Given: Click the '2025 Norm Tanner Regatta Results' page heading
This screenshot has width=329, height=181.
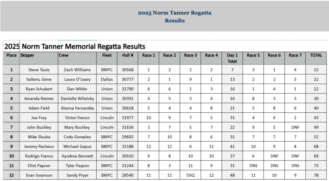Looking at the screenshot, I should [174, 17].
